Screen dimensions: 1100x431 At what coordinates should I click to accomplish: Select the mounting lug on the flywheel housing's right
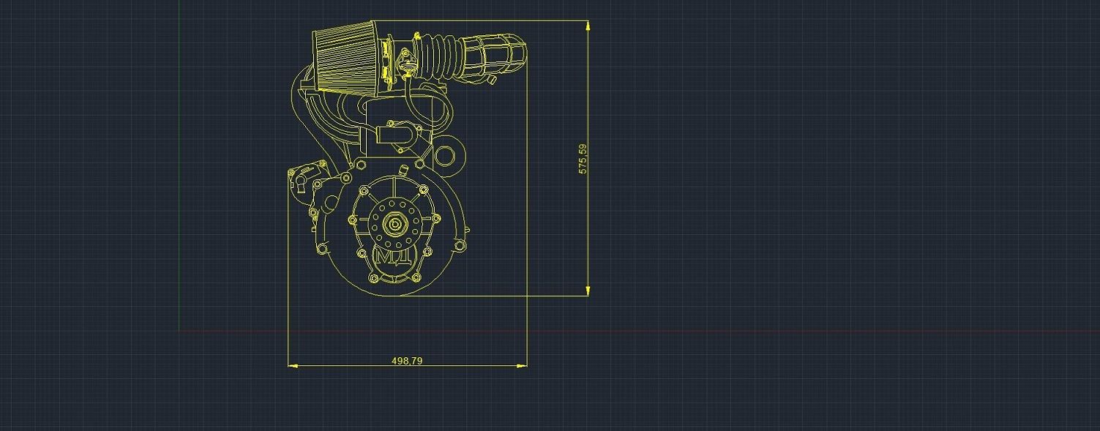(x=461, y=242)
